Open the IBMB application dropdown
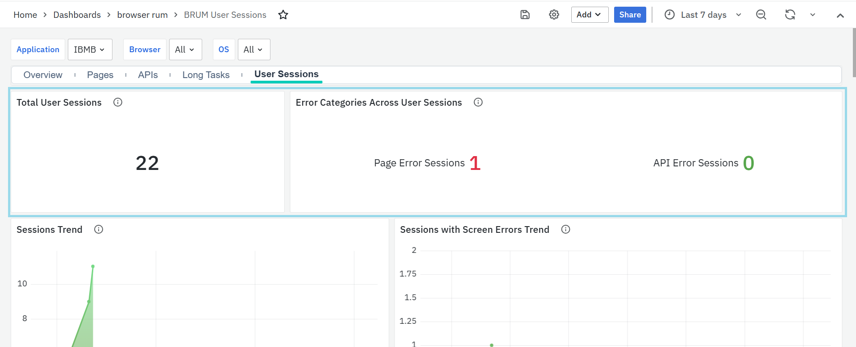This screenshot has width=856, height=347. coord(90,50)
